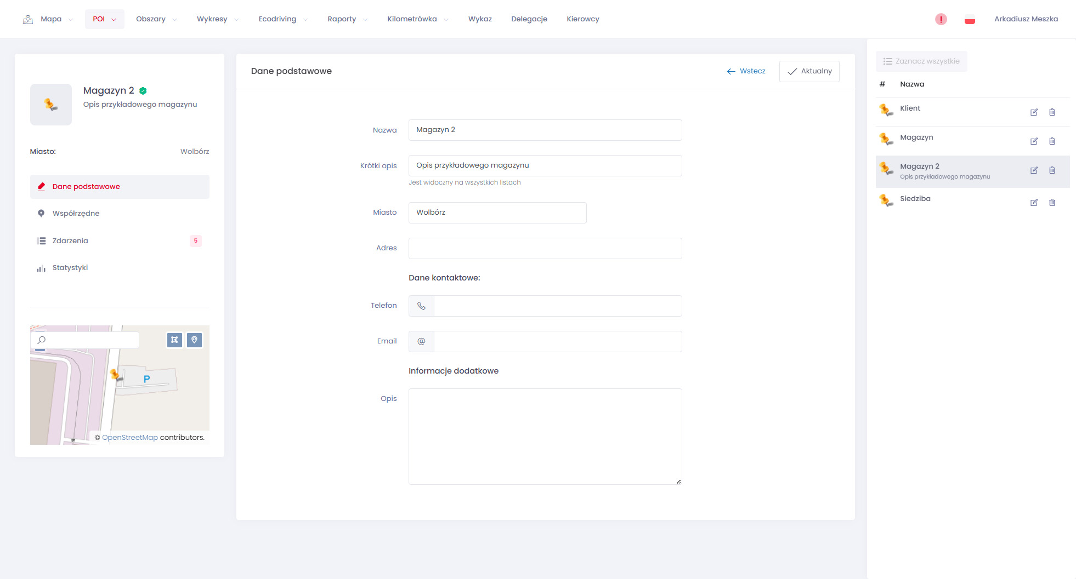Click the edit icon for Klient
Viewport: 1076px width, 579px height.
tap(1034, 112)
